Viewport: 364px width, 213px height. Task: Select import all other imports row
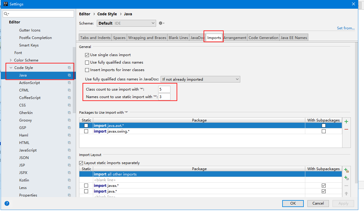click(x=210, y=174)
